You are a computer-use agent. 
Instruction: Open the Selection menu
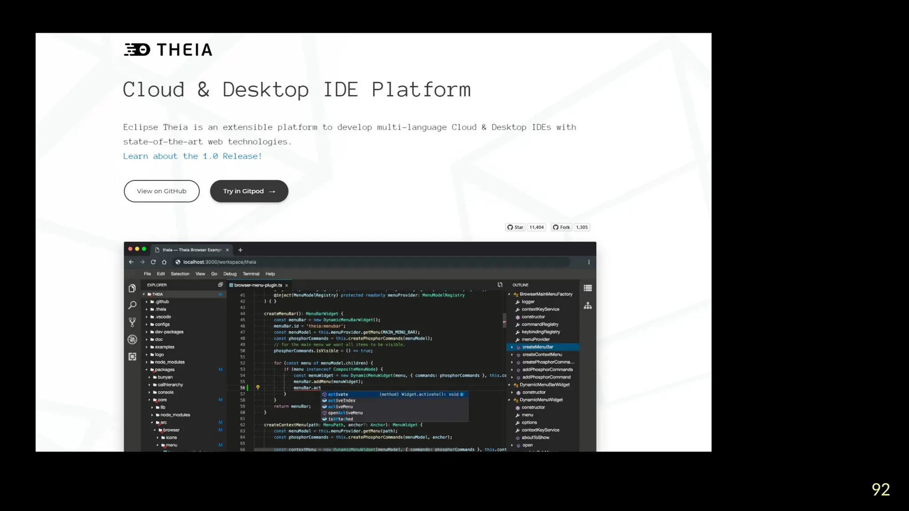click(x=180, y=274)
